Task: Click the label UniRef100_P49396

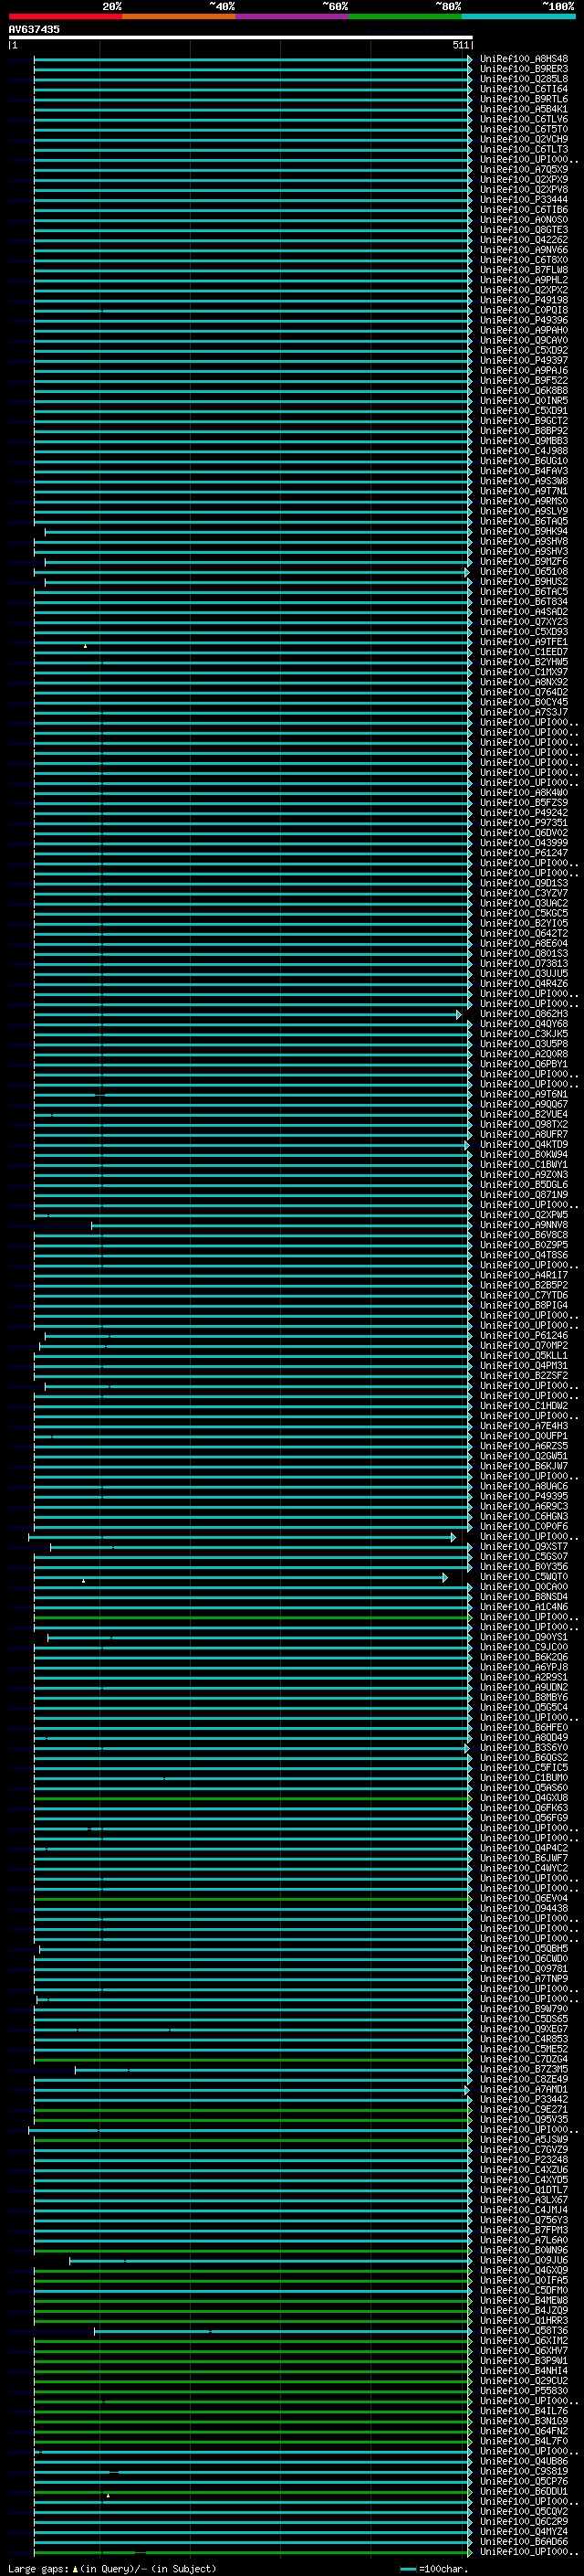Action: [x=524, y=320]
